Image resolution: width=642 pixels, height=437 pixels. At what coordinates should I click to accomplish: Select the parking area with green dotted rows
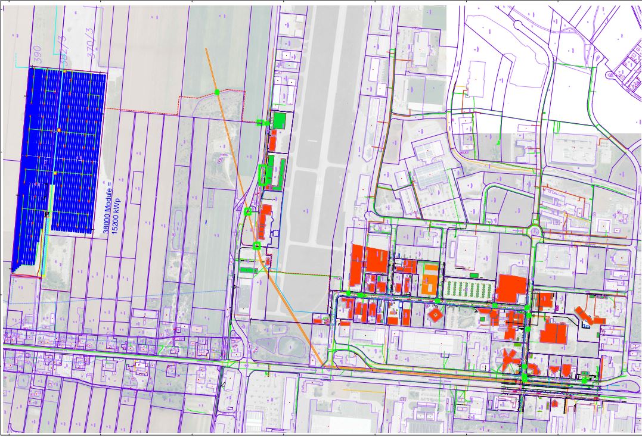(x=469, y=290)
